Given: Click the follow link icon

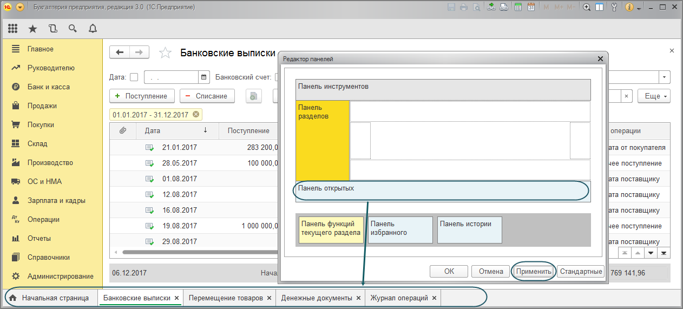Looking at the screenshot, I should pos(504,8).
